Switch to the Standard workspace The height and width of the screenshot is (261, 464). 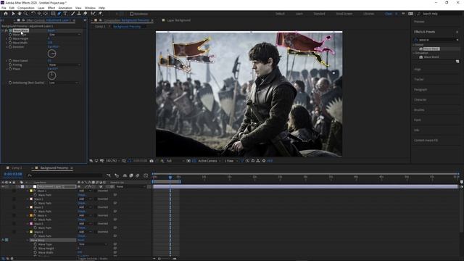point(319,14)
